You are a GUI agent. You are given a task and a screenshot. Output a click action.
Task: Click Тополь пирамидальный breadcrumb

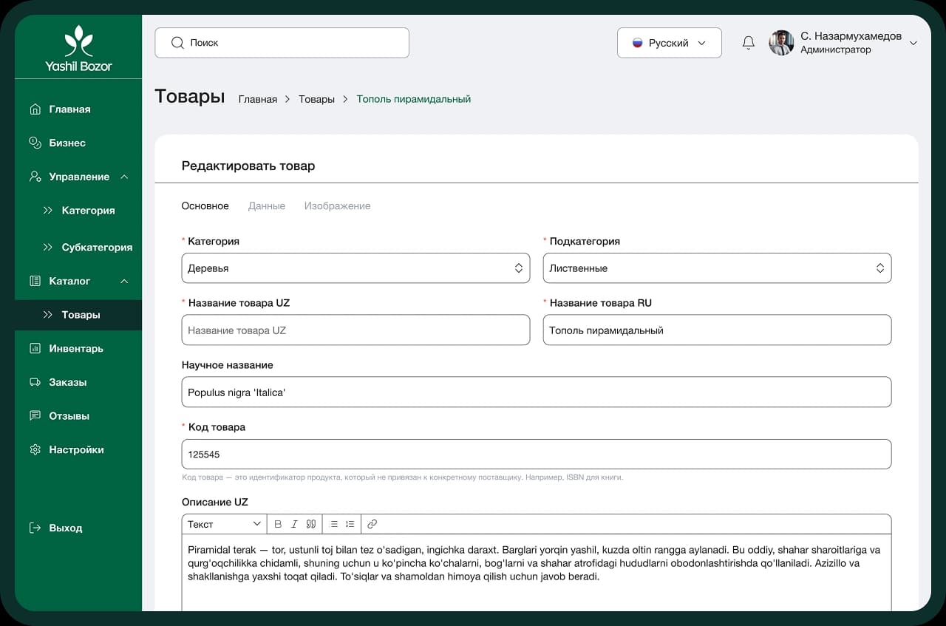[414, 99]
